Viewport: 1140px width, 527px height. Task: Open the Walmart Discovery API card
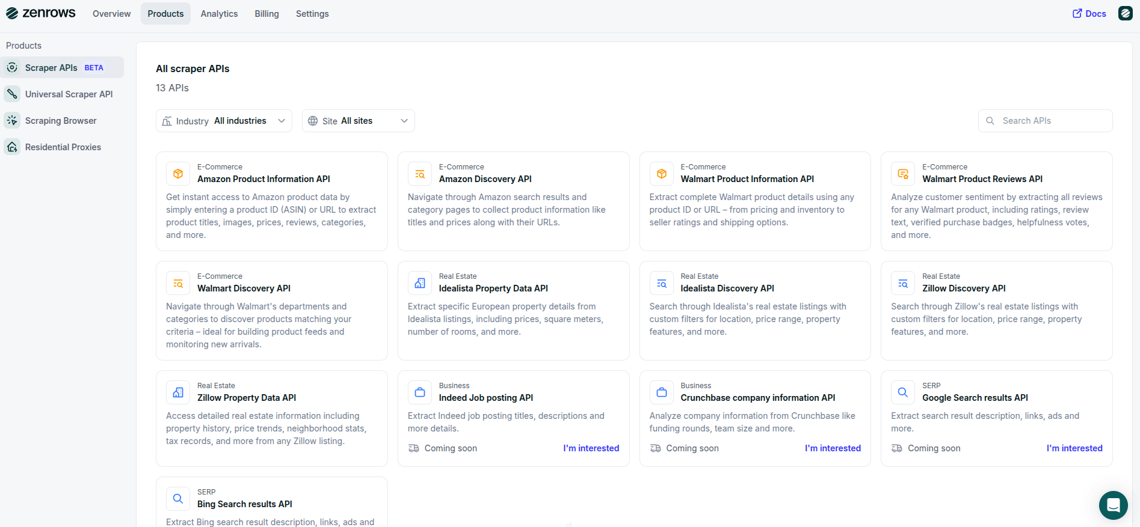coord(272,311)
